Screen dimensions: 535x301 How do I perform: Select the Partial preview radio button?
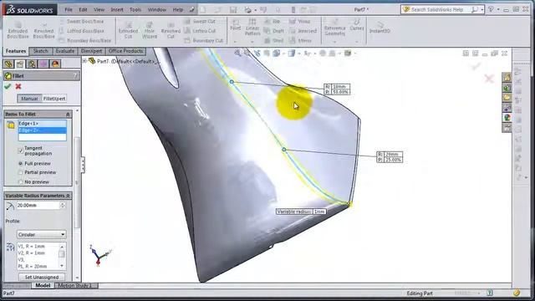[x=20, y=173]
